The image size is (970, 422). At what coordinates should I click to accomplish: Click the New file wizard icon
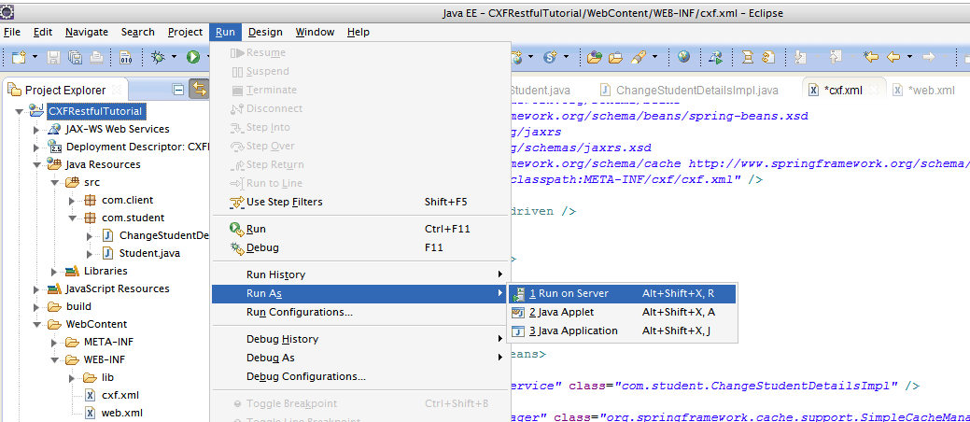(18, 58)
